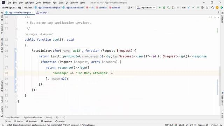Open IDE updates orange icon
224x126 pixels.
click(x=217, y=8)
